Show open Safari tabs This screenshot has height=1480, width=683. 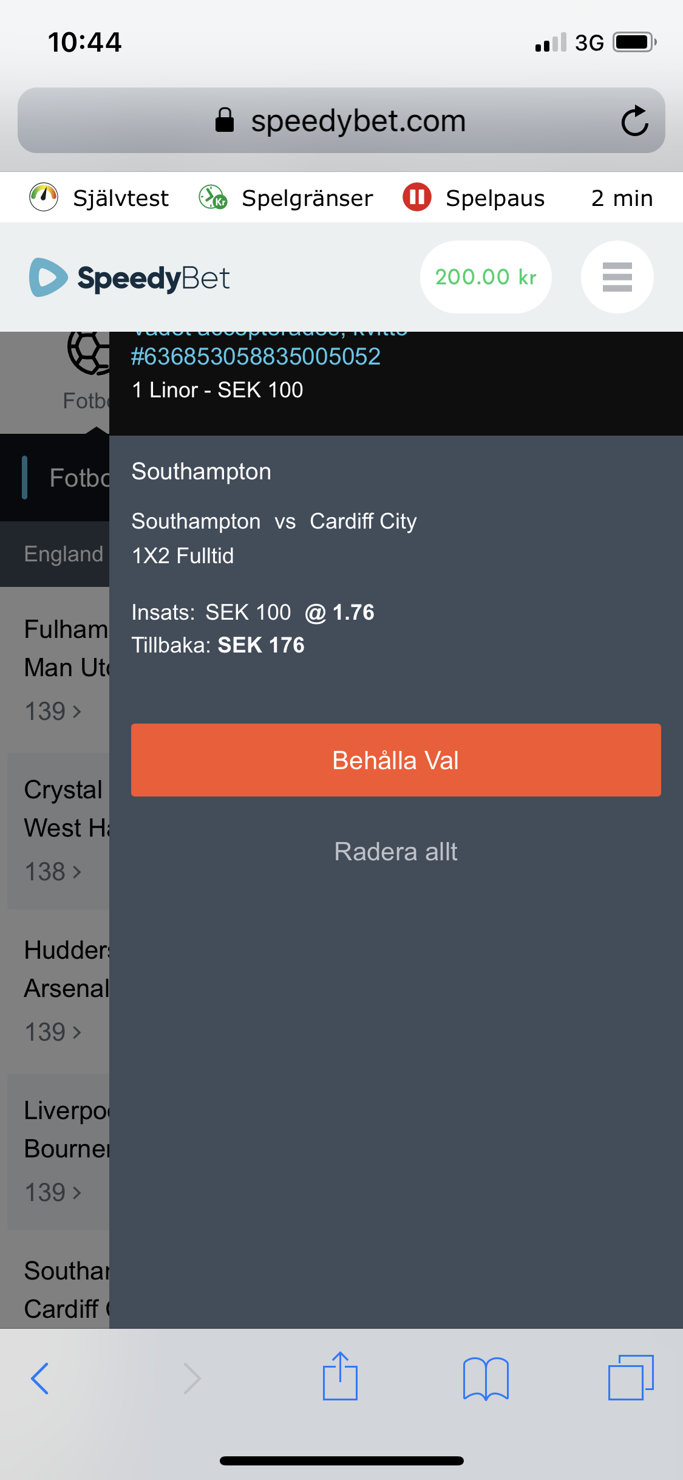click(x=631, y=1377)
